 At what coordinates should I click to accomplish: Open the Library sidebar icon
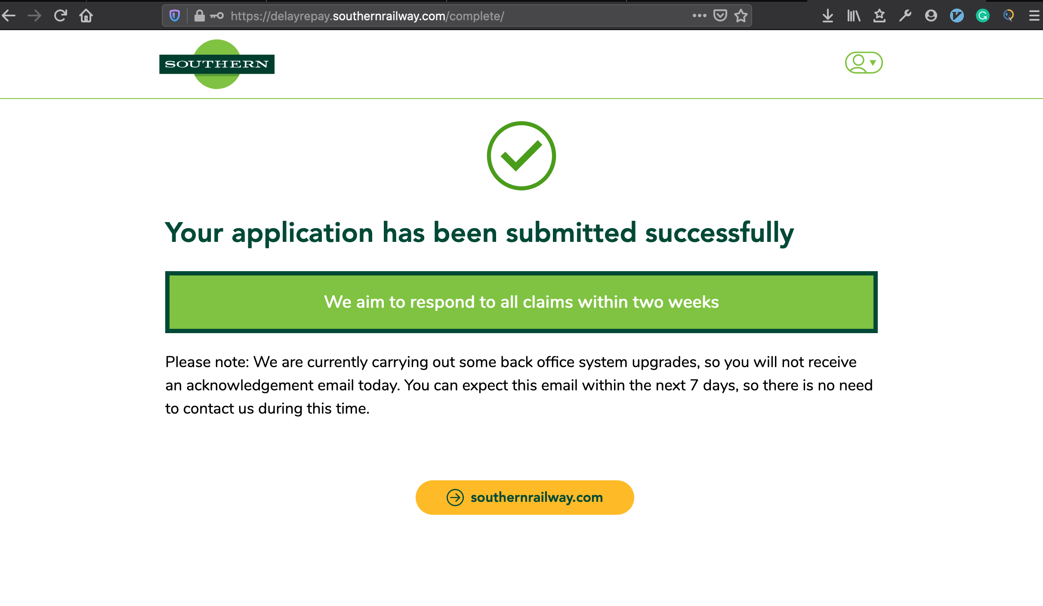coord(854,16)
